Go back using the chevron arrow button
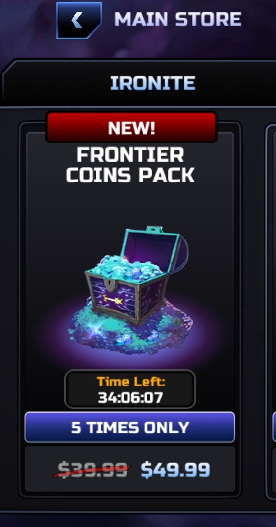Viewport: 276px width, 527px height. [79, 20]
